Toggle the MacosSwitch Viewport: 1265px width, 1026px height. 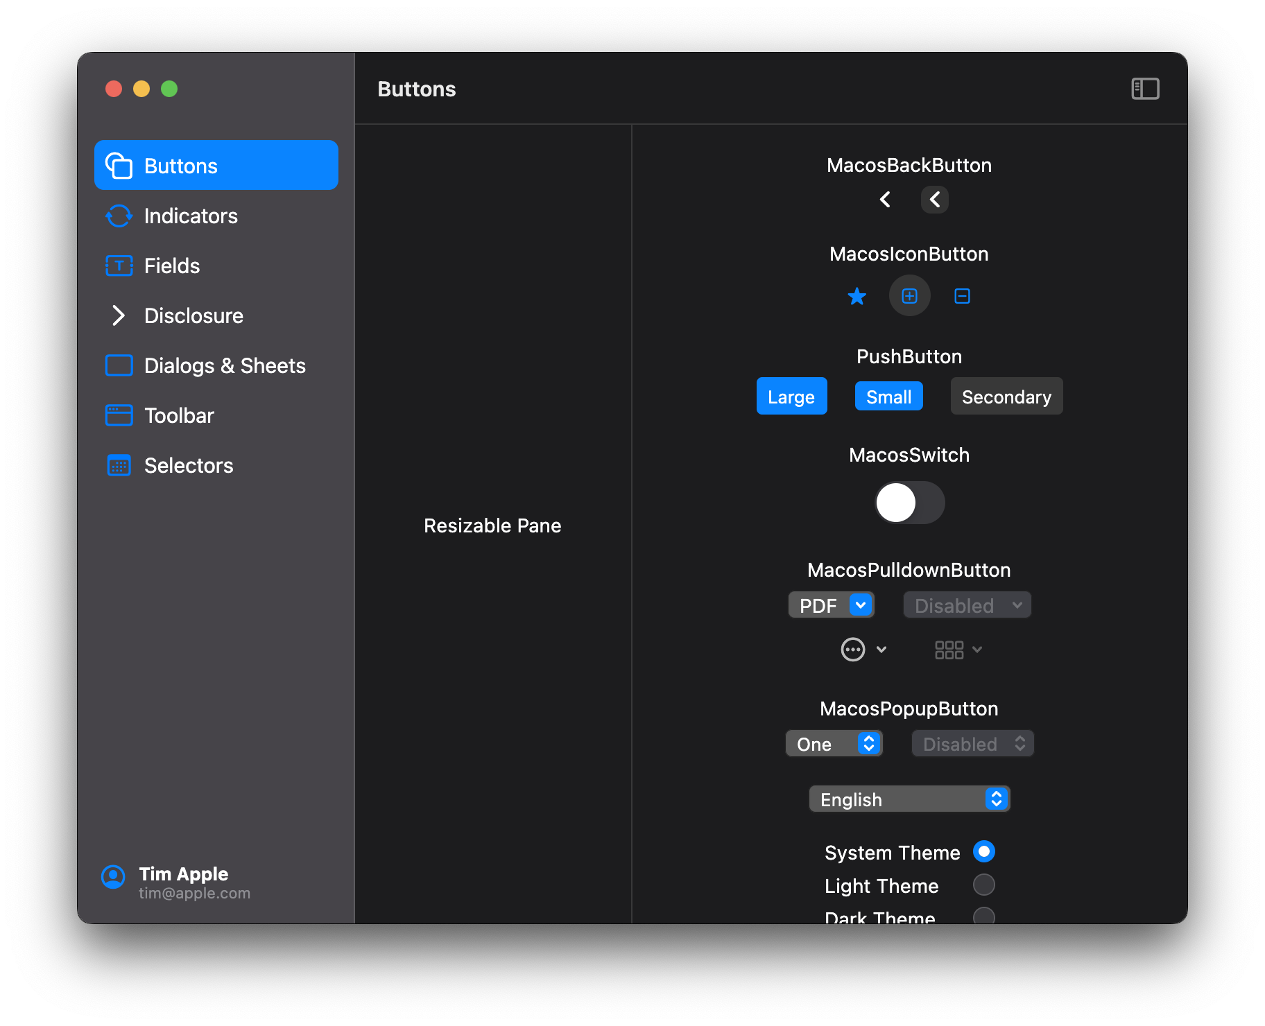[x=909, y=503]
